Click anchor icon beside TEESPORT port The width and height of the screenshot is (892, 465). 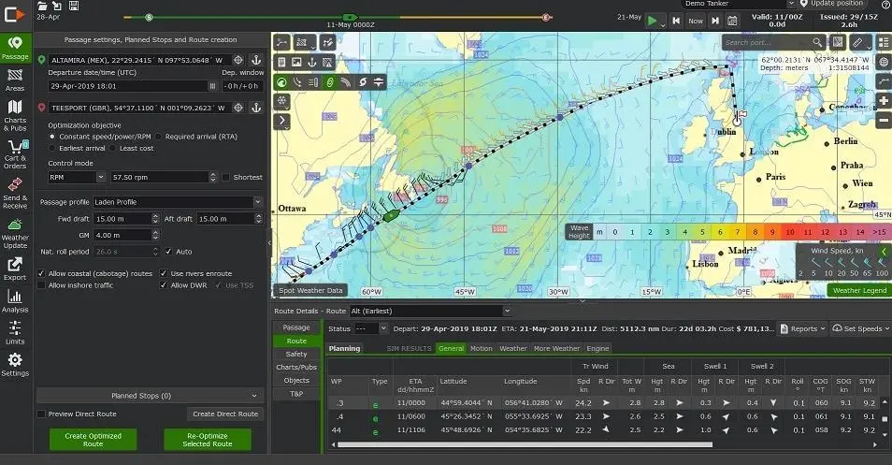(x=256, y=108)
